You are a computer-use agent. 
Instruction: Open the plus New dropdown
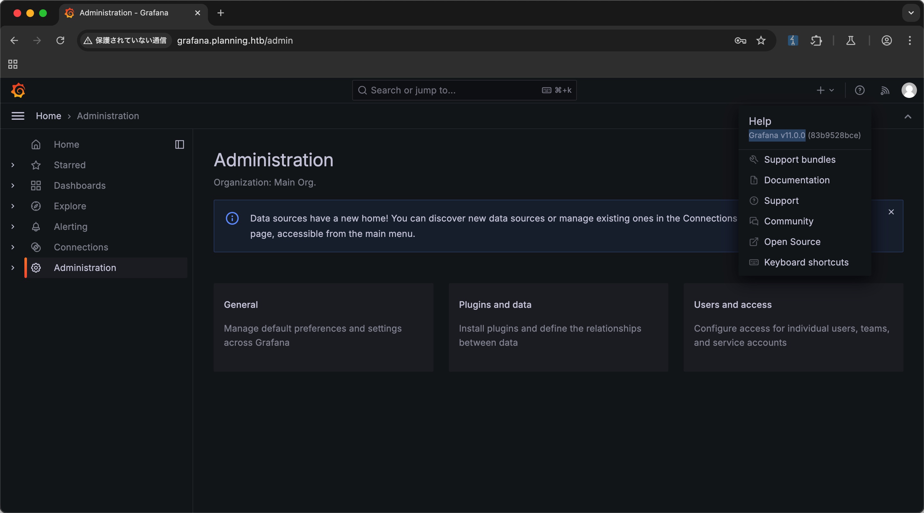tap(825, 90)
